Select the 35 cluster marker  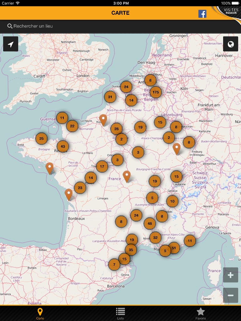[x=131, y=250]
